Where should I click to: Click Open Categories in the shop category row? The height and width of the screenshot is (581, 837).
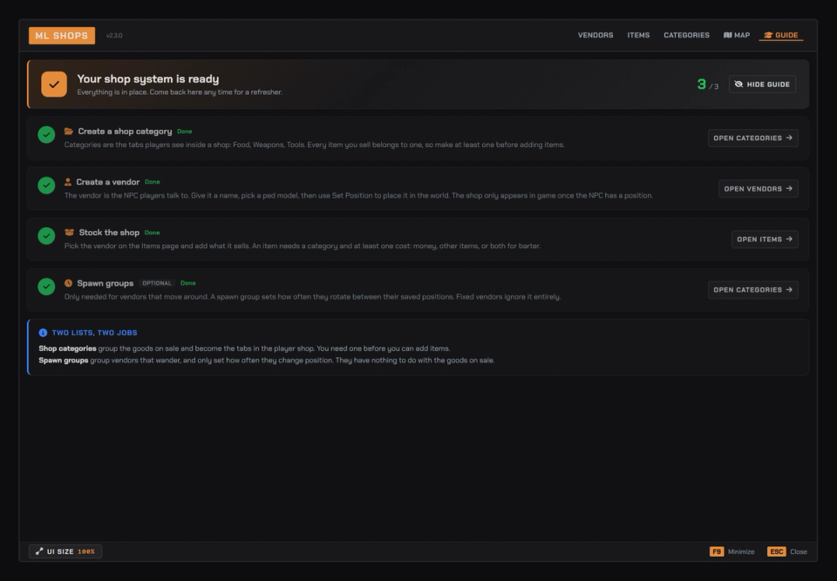[x=753, y=138]
